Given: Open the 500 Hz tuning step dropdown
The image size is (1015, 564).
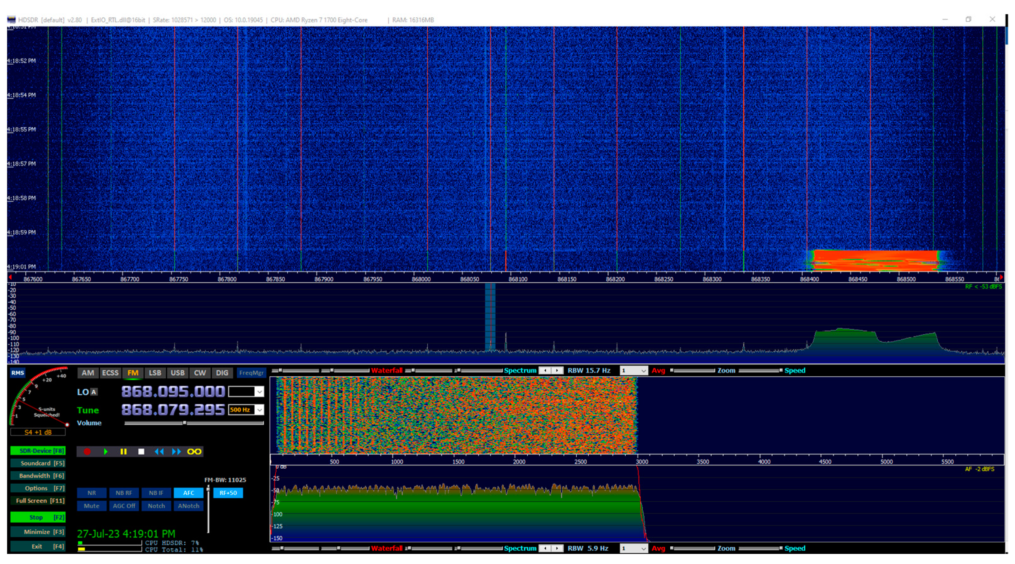Looking at the screenshot, I should tap(260, 410).
